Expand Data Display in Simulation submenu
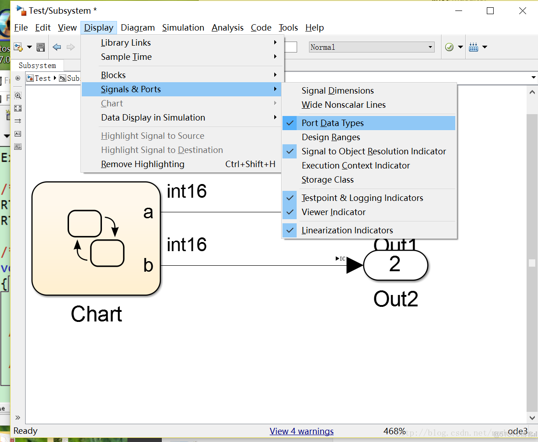Image resolution: width=538 pixels, height=442 pixels. pyautogui.click(x=182, y=117)
